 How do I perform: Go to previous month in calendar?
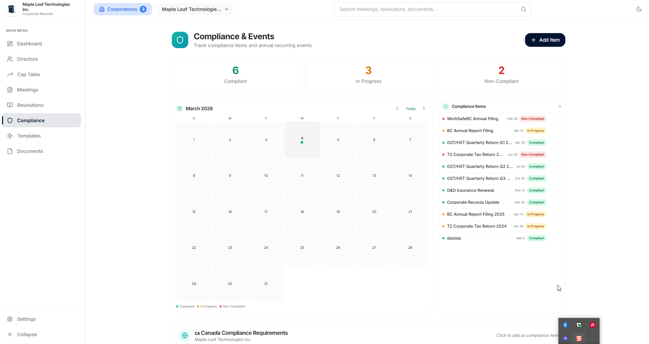(397, 109)
